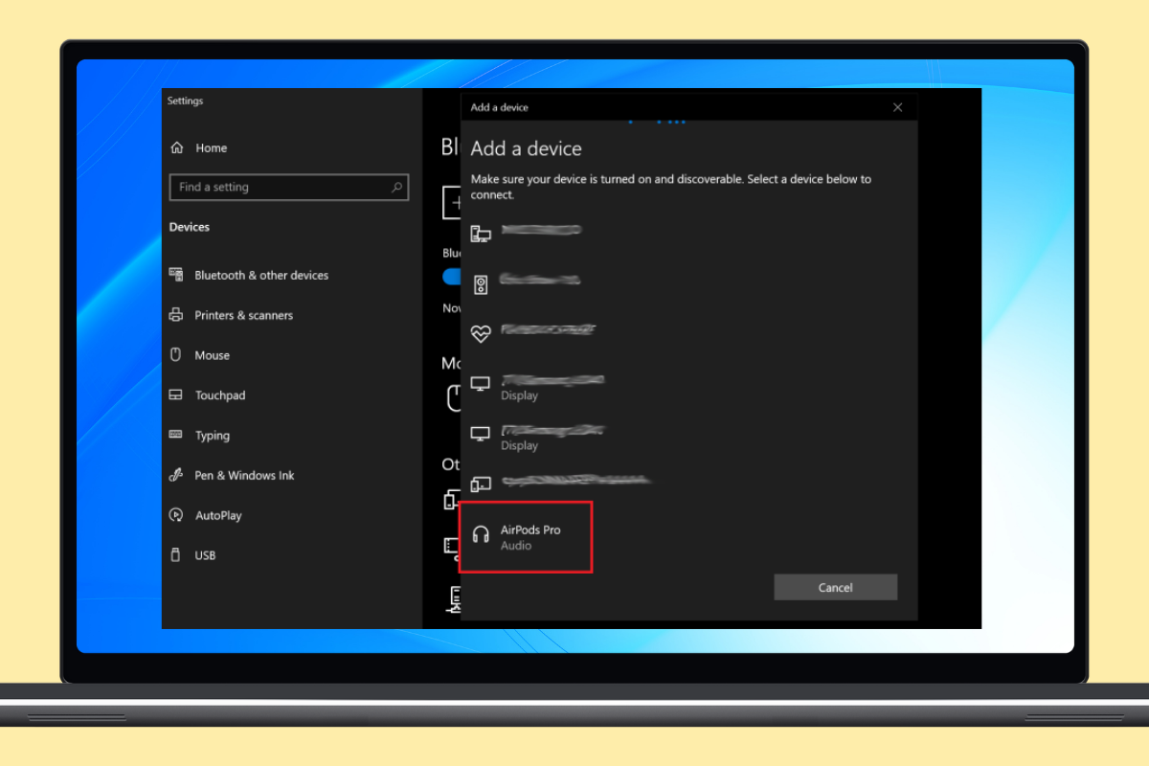Cancel the Add a device dialog
Viewport: 1149px width, 766px height.
[835, 588]
